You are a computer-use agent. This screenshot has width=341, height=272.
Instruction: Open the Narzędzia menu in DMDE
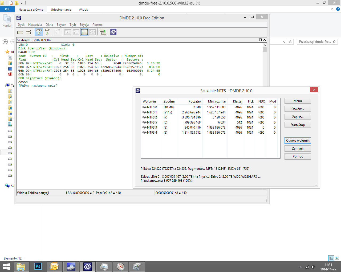click(35, 25)
